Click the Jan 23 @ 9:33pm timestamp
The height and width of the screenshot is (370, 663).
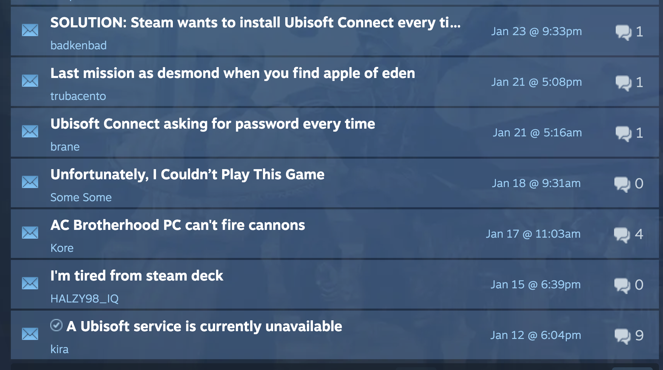(536, 31)
